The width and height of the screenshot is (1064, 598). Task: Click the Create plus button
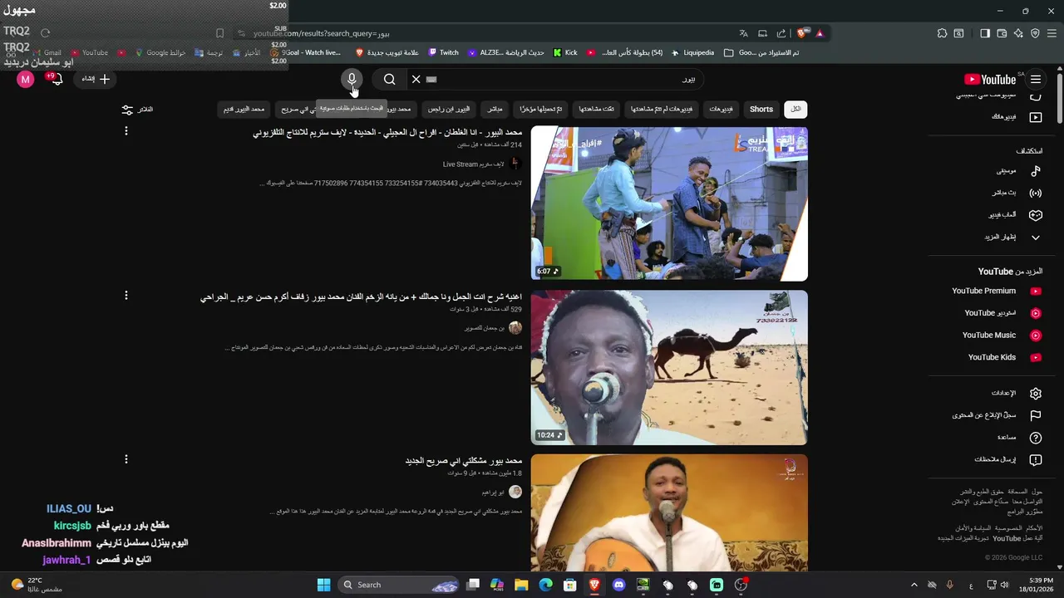pyautogui.click(x=96, y=79)
